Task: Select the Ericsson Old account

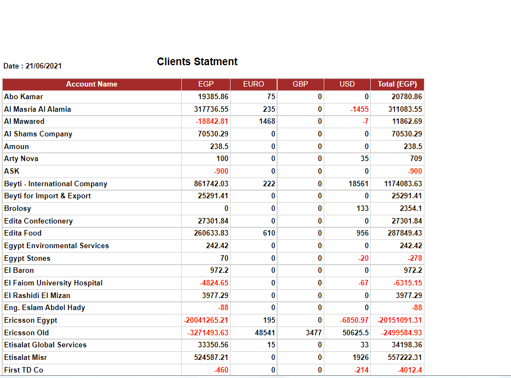Action: [26, 333]
